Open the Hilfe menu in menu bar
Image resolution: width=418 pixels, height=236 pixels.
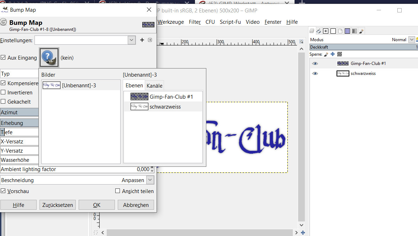click(292, 22)
